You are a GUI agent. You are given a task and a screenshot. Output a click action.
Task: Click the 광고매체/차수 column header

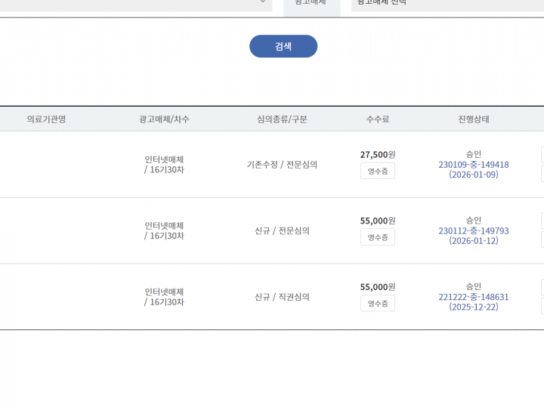[x=164, y=119]
